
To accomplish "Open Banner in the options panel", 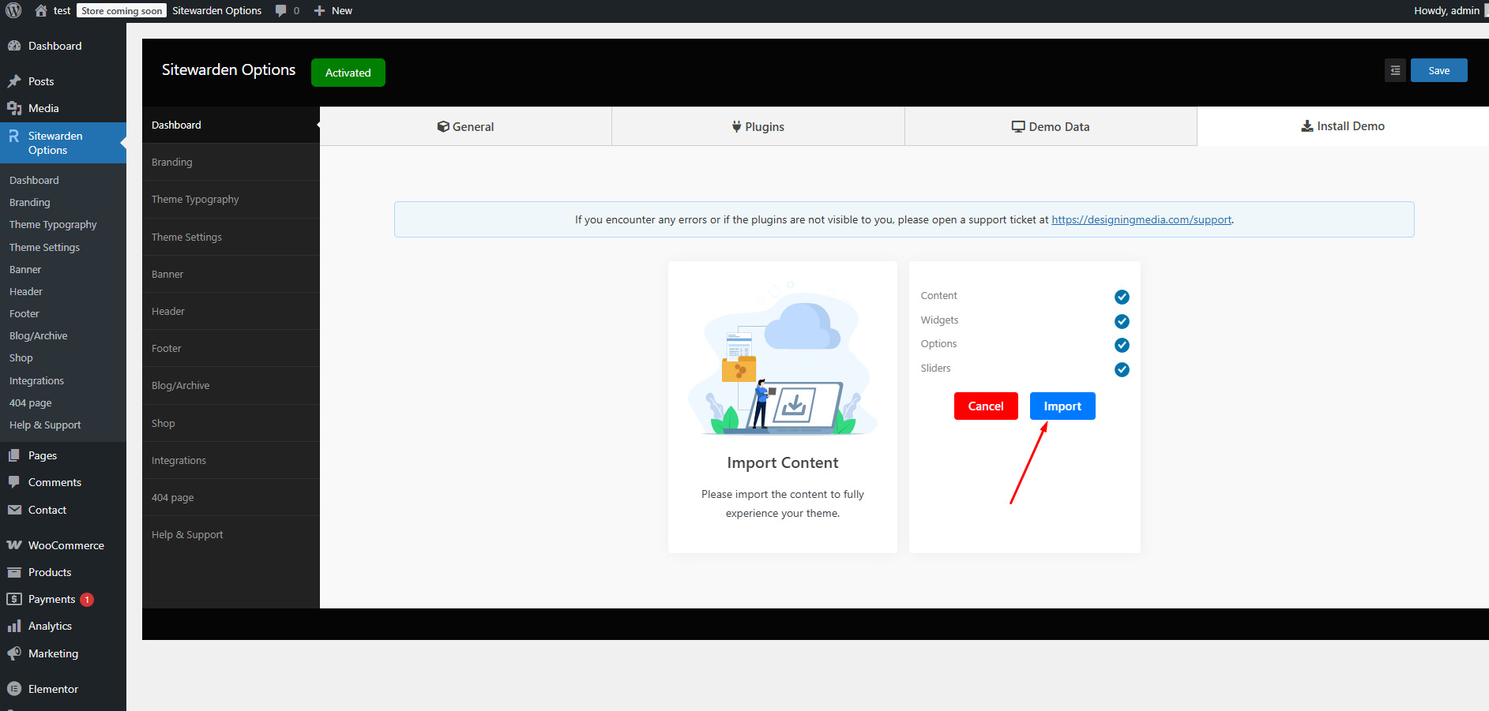I will pyautogui.click(x=231, y=274).
